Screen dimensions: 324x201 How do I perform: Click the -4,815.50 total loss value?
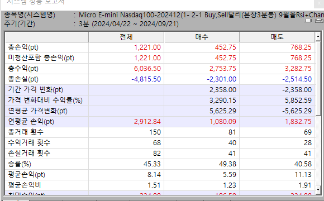click(146, 79)
